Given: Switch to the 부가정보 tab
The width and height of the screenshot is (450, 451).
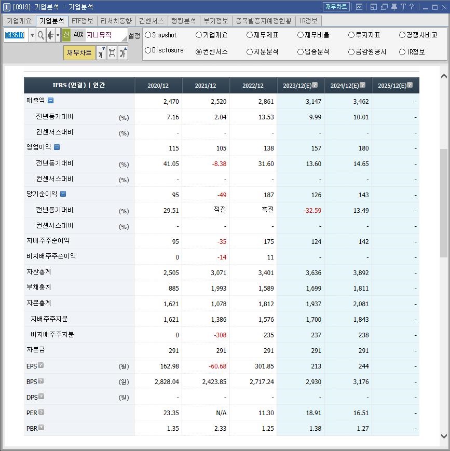Looking at the screenshot, I should click(x=216, y=21).
